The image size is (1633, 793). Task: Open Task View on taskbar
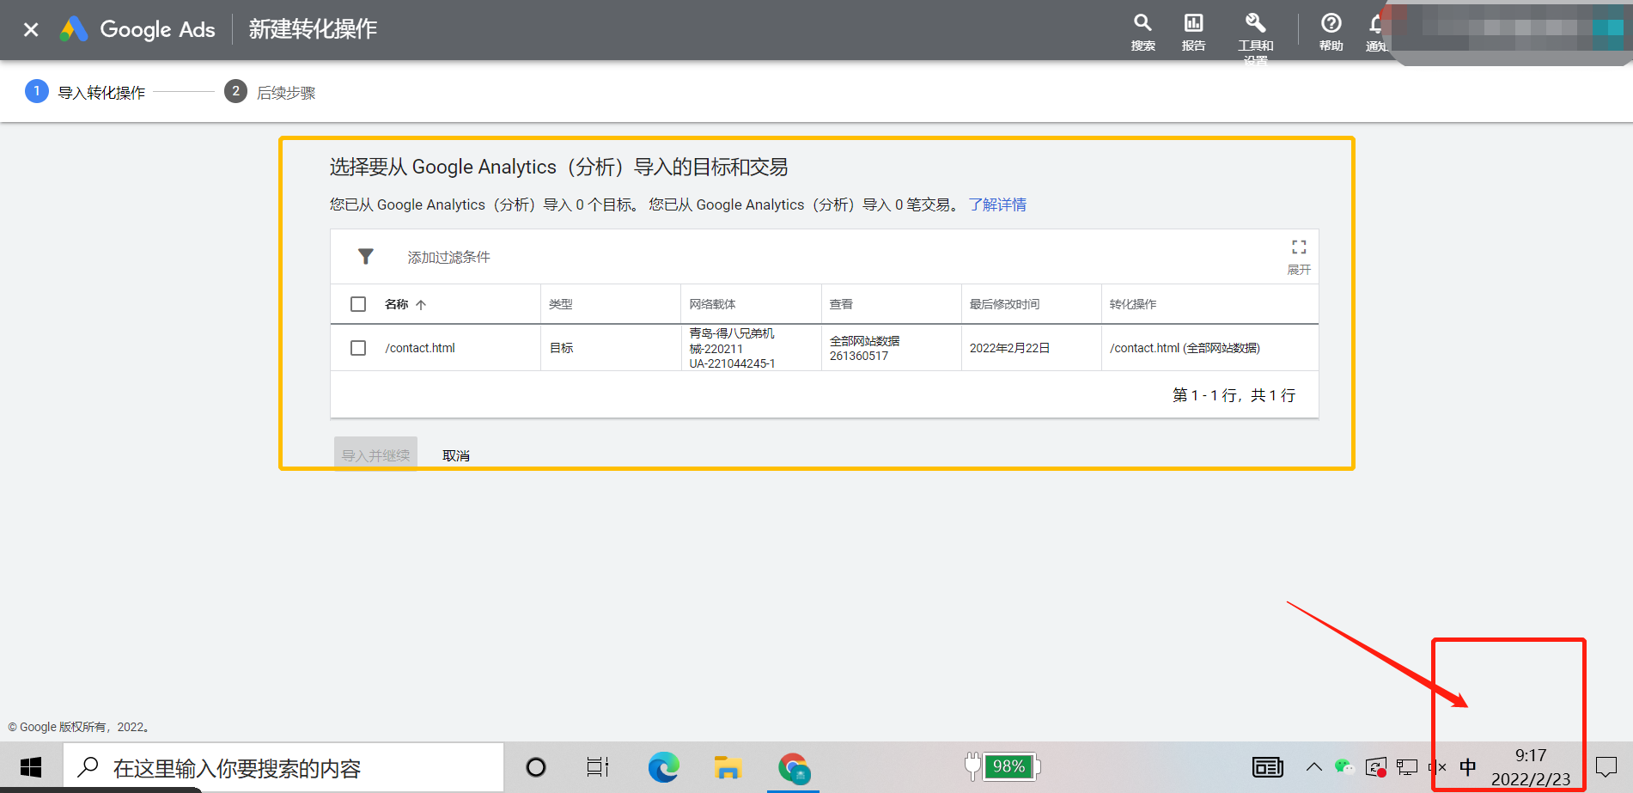point(597,767)
